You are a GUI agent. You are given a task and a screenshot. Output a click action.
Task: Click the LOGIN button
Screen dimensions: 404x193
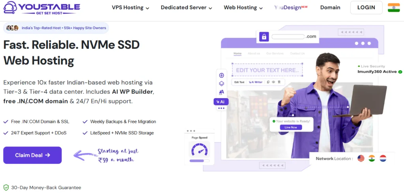tap(366, 7)
